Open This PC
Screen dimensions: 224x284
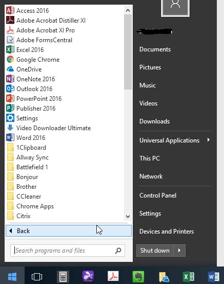coord(150,158)
